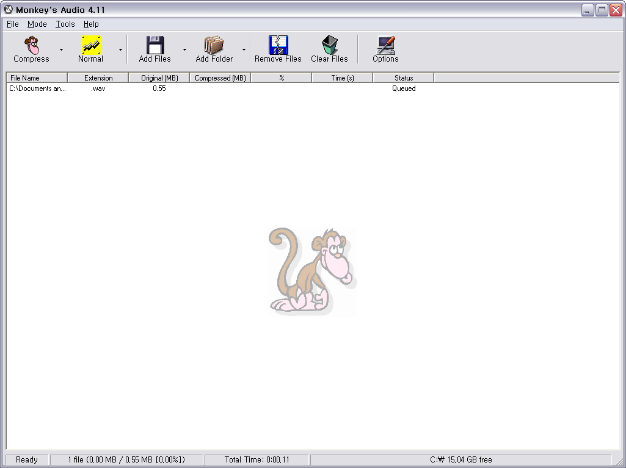Minimize the Monkey's Audio window
The width and height of the screenshot is (626, 468).
pyautogui.click(x=588, y=10)
